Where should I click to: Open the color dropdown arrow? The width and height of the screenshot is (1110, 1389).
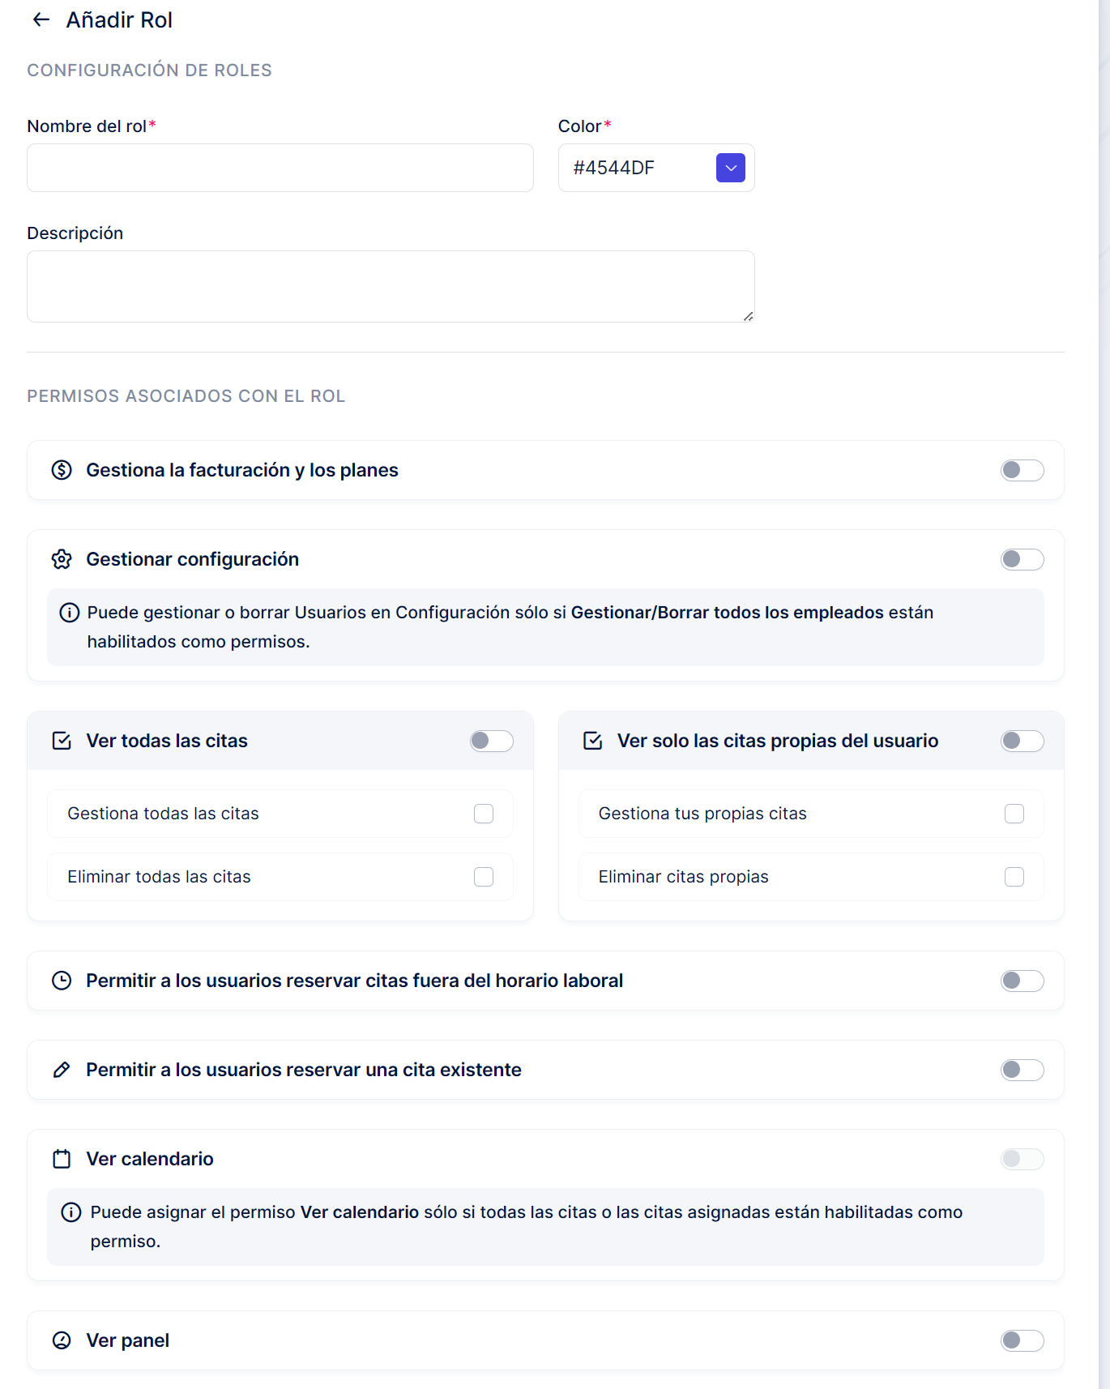tap(731, 168)
